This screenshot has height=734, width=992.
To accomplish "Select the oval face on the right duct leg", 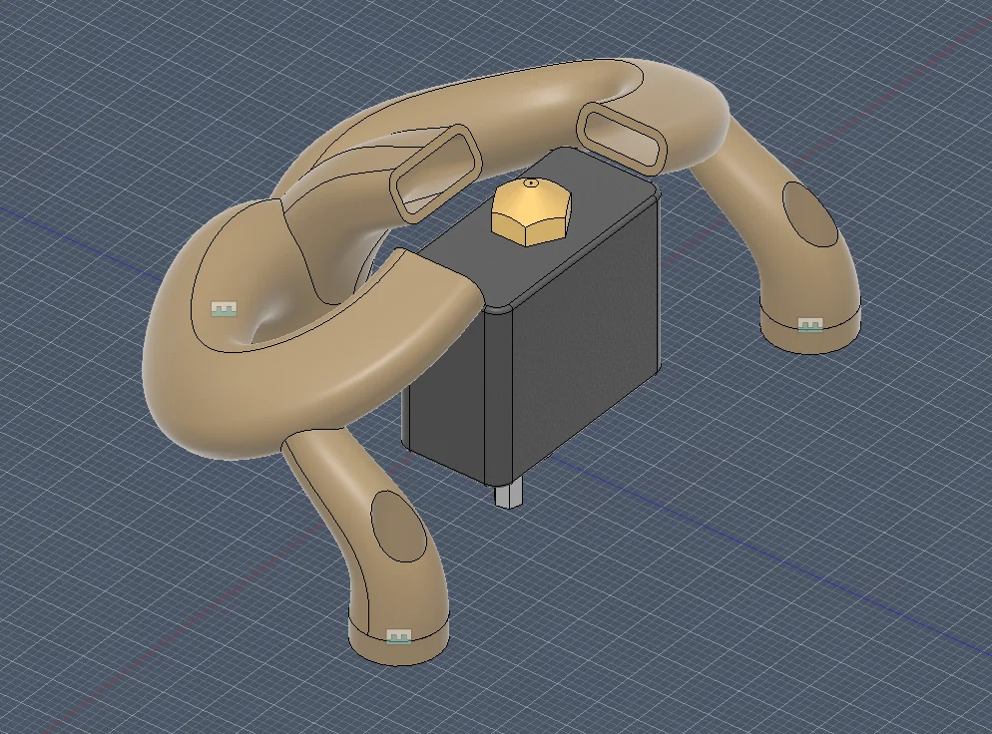I will [x=810, y=214].
